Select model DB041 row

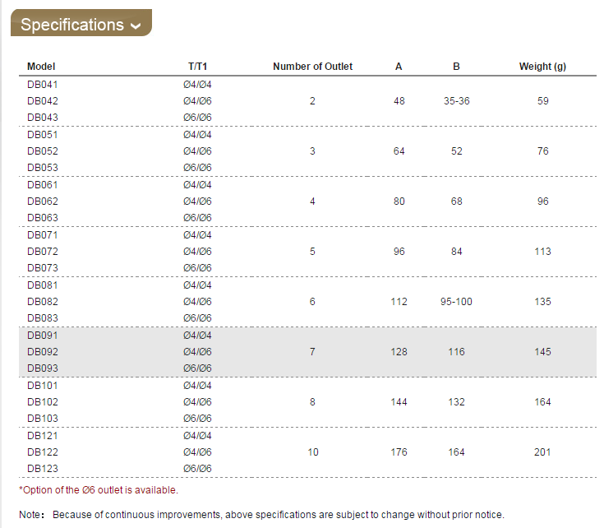[43, 85]
